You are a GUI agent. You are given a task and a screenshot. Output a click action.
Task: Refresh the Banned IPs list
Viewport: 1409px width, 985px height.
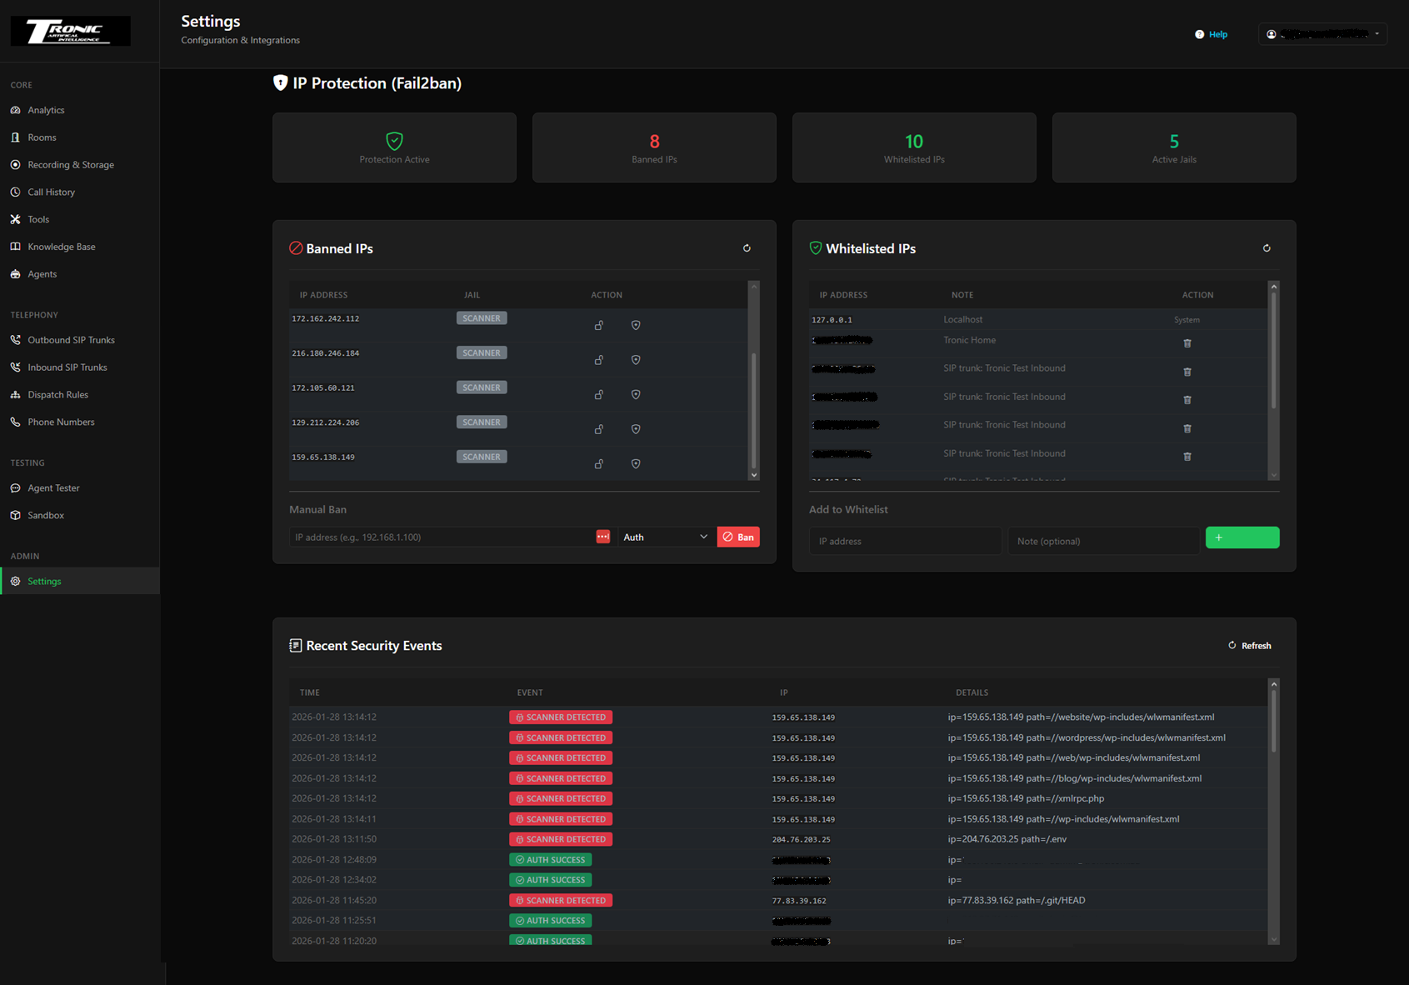747,248
